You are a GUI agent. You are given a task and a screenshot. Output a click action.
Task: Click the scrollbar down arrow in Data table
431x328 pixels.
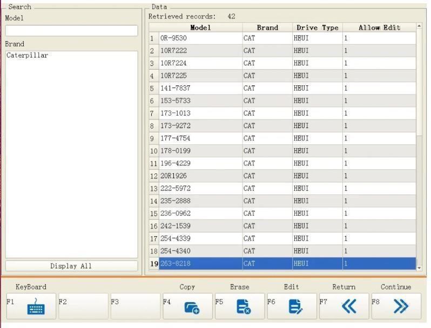[419, 267]
